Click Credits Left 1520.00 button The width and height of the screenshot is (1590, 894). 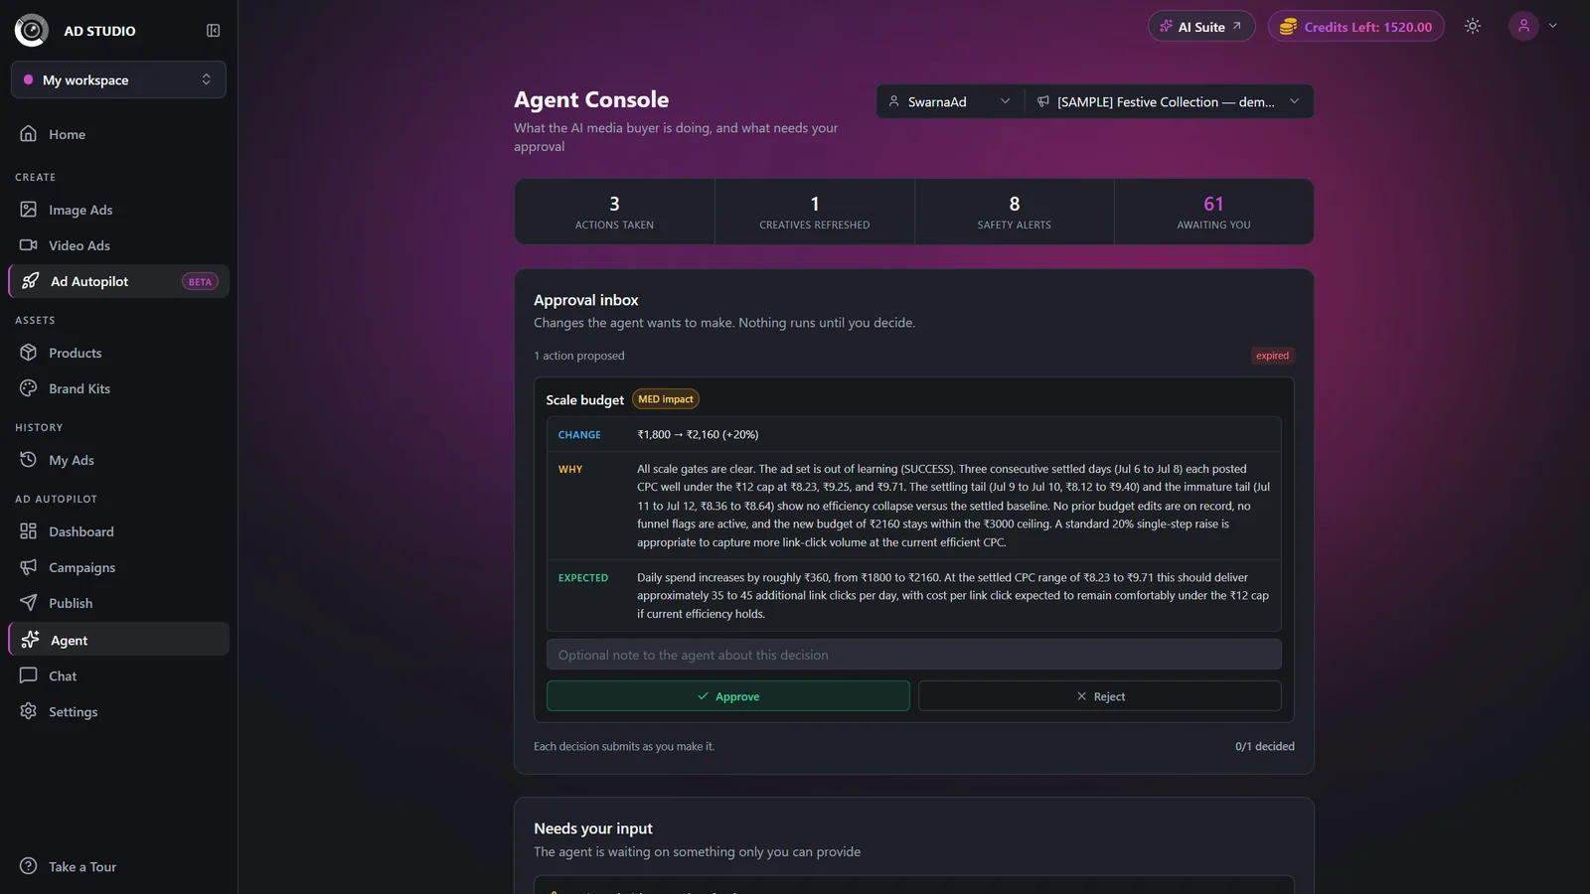(1355, 27)
